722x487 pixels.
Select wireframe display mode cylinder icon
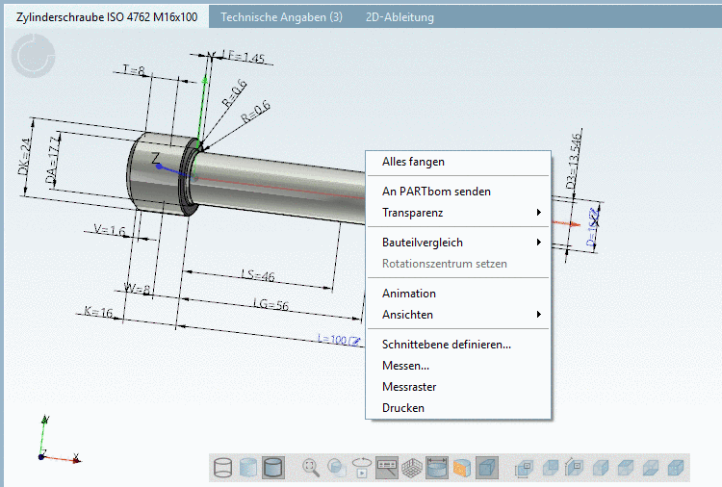pyautogui.click(x=223, y=468)
